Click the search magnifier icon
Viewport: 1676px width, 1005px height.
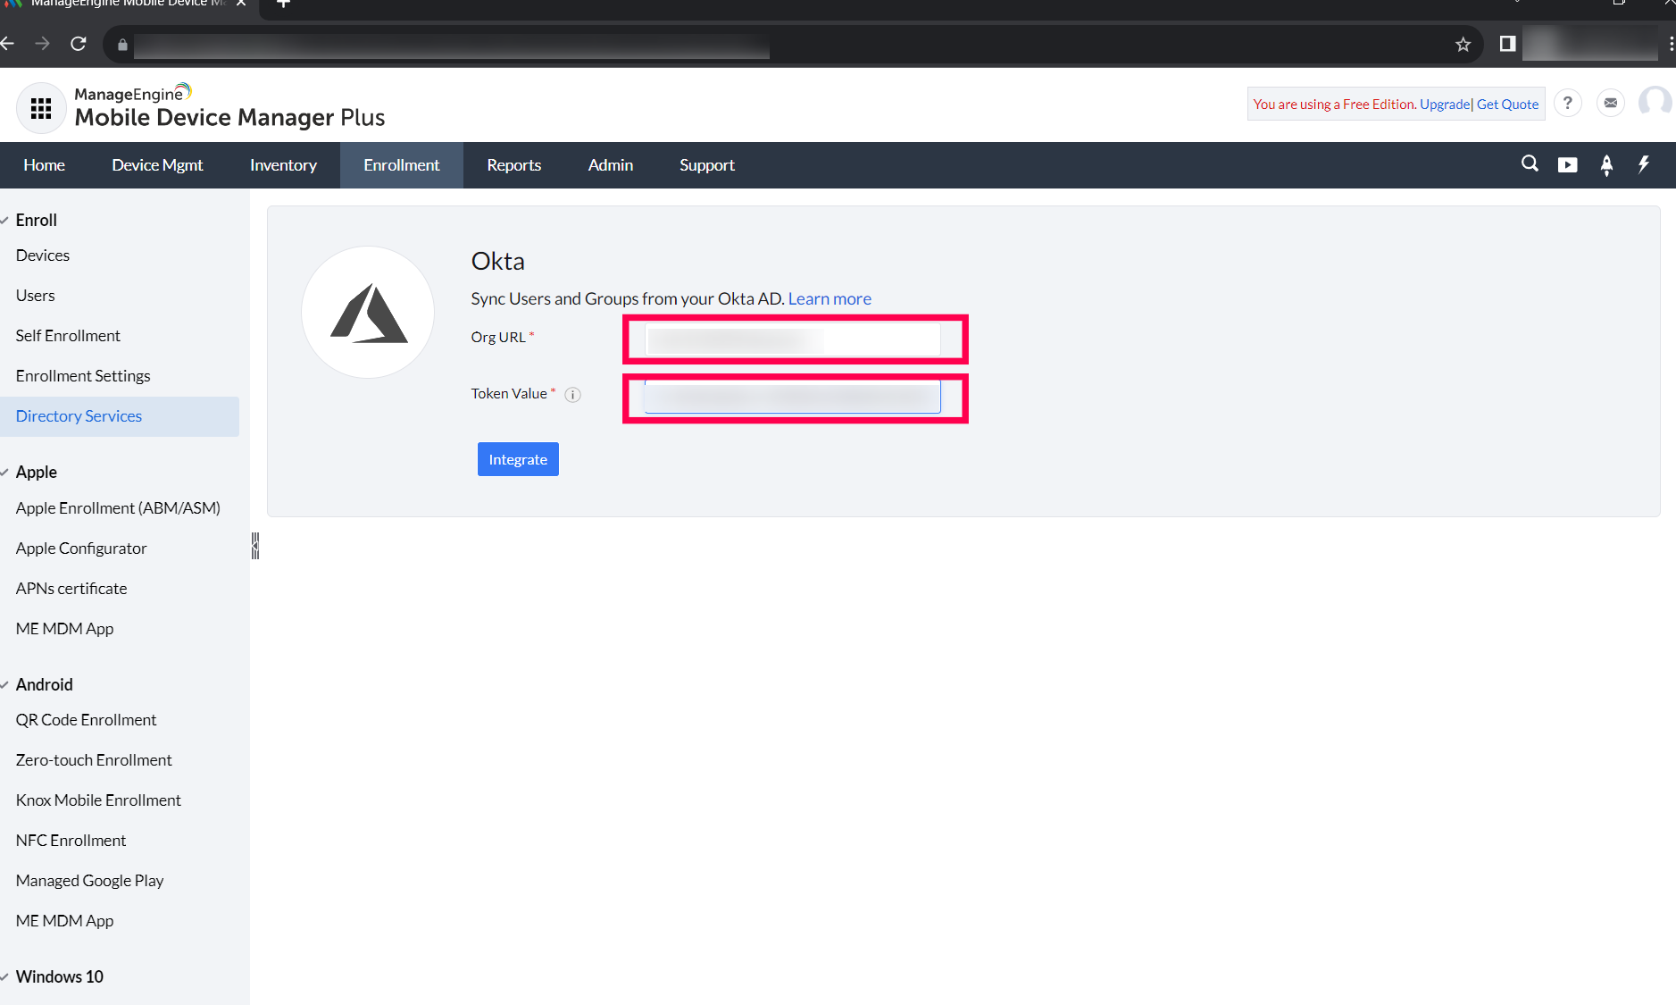(x=1530, y=164)
